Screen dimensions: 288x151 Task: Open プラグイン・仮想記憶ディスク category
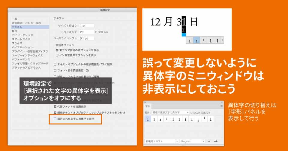[x=30, y=51]
